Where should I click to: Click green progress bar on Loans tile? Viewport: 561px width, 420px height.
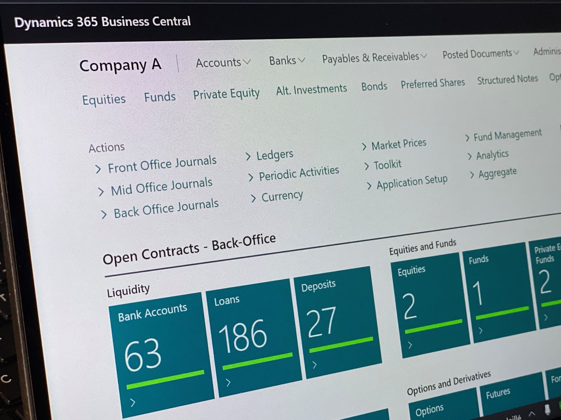click(x=257, y=361)
